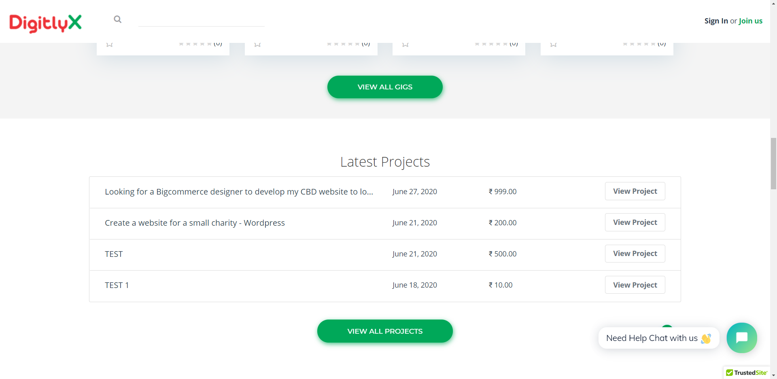Type in the header search field
Screen dimensions: 777x379
coord(201,19)
